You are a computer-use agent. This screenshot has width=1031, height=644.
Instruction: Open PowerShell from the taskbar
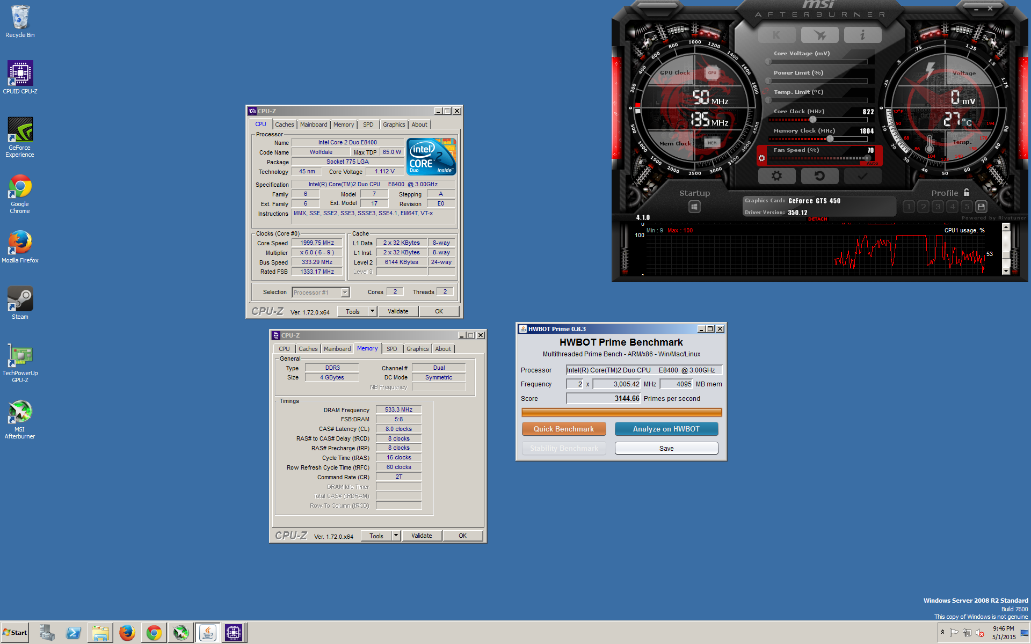click(74, 633)
